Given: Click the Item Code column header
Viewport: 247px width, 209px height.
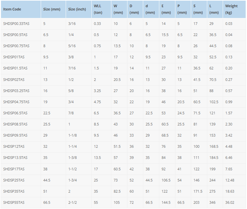Looking at the screenshot, I should [12, 9].
